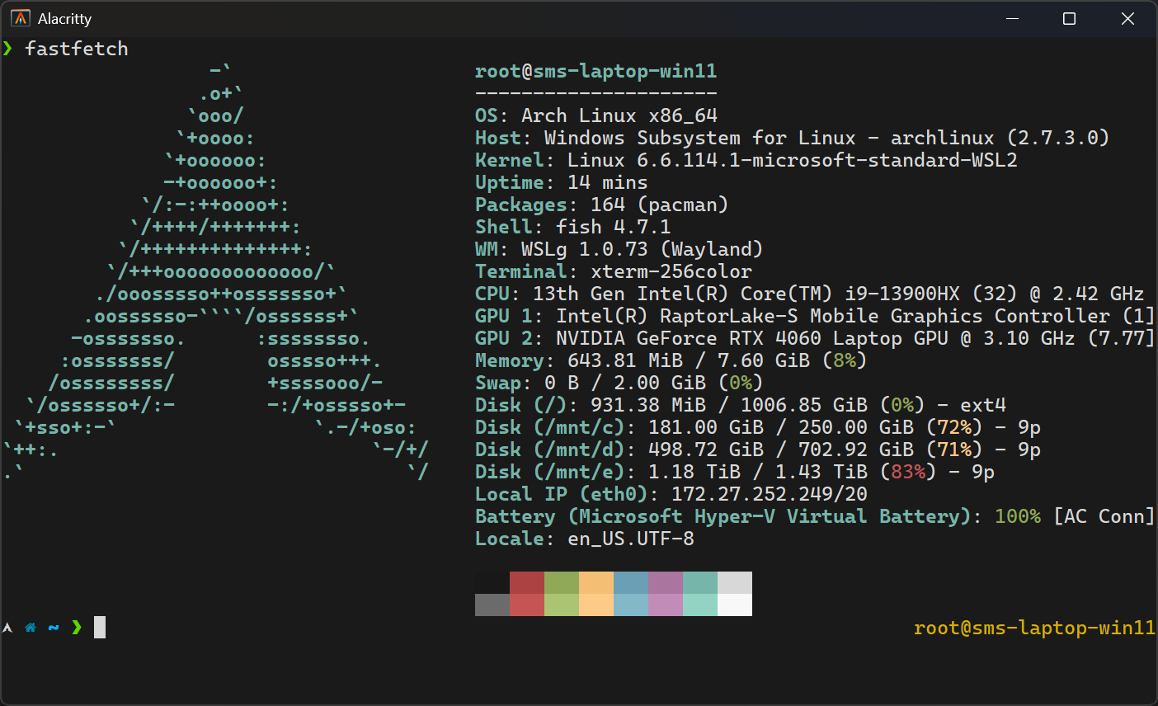1158x706 pixels.
Task: Click the green 100% battery value
Action: [x=1018, y=516]
